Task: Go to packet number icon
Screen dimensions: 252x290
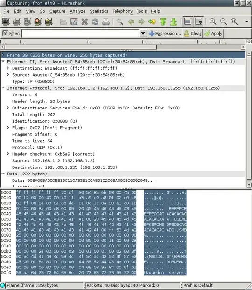Action: 152,22
